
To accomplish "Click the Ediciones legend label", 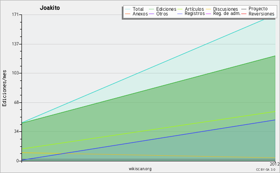I will tap(166, 9).
